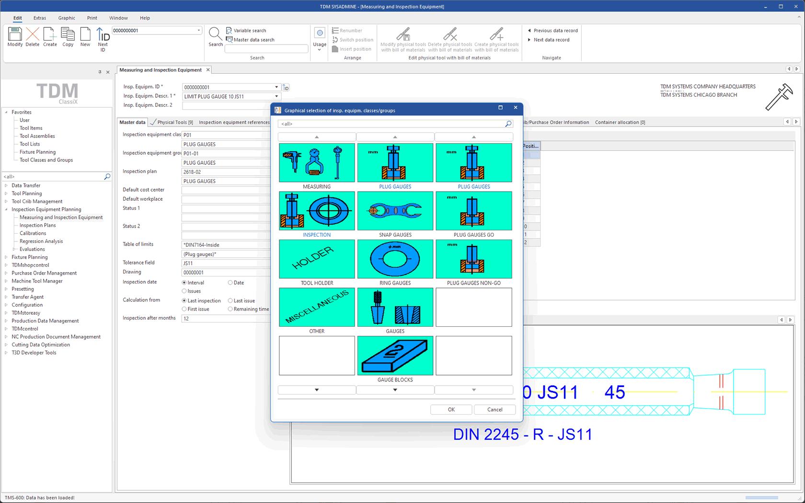Click OK in the graphical selection dialog

click(x=451, y=410)
